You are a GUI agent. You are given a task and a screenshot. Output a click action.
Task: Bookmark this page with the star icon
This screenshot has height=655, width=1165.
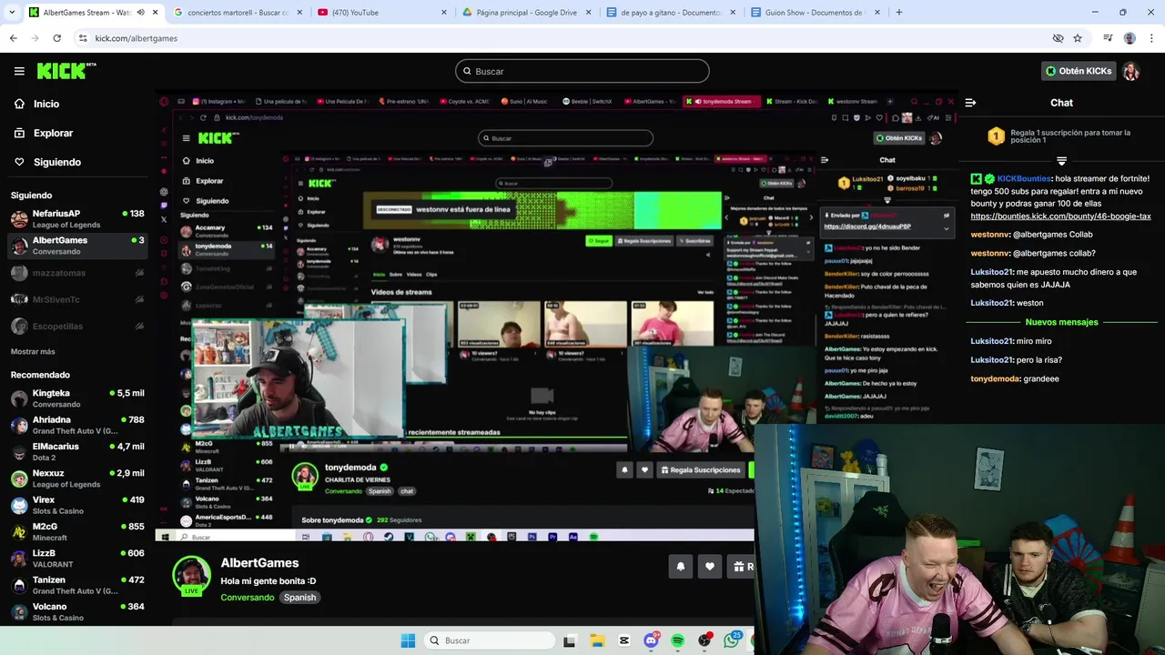pos(1078,38)
